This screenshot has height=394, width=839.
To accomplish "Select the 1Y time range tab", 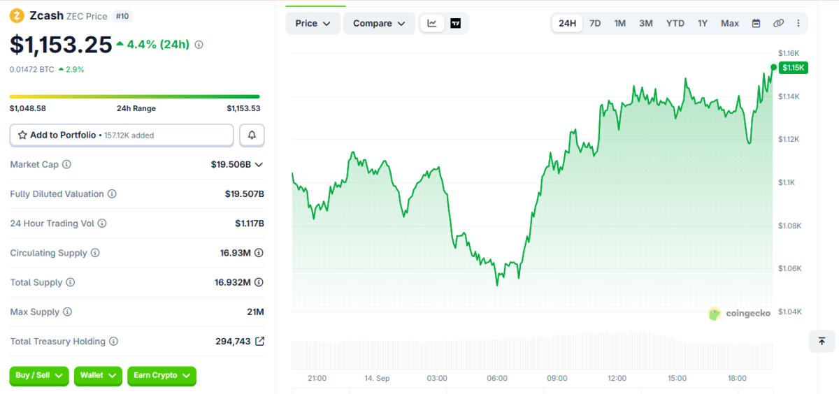I will [x=703, y=23].
